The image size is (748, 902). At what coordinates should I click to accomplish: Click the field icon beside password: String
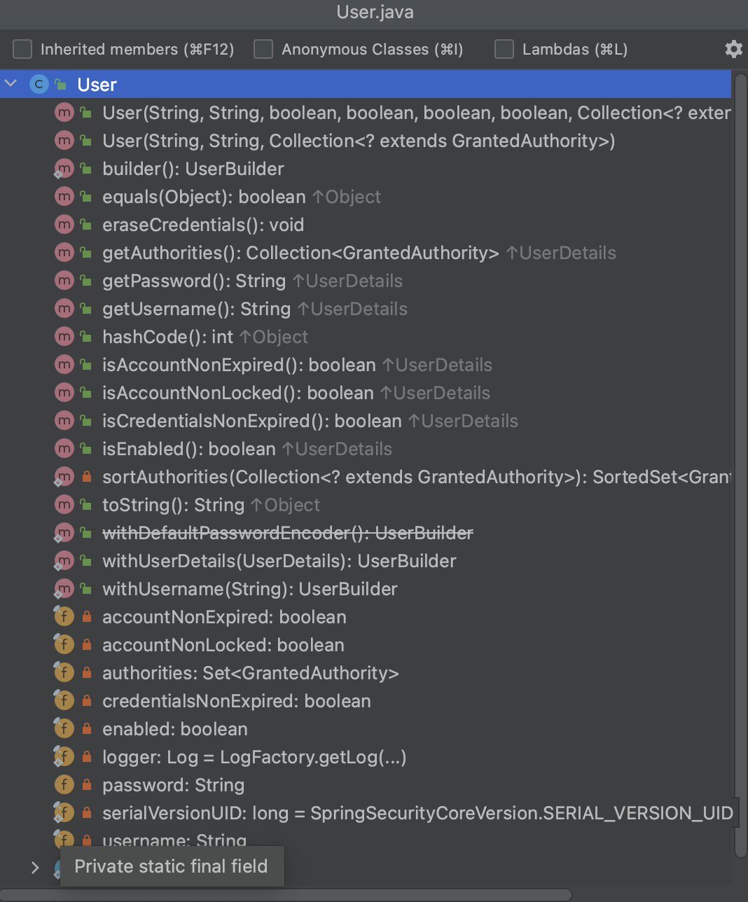click(64, 785)
